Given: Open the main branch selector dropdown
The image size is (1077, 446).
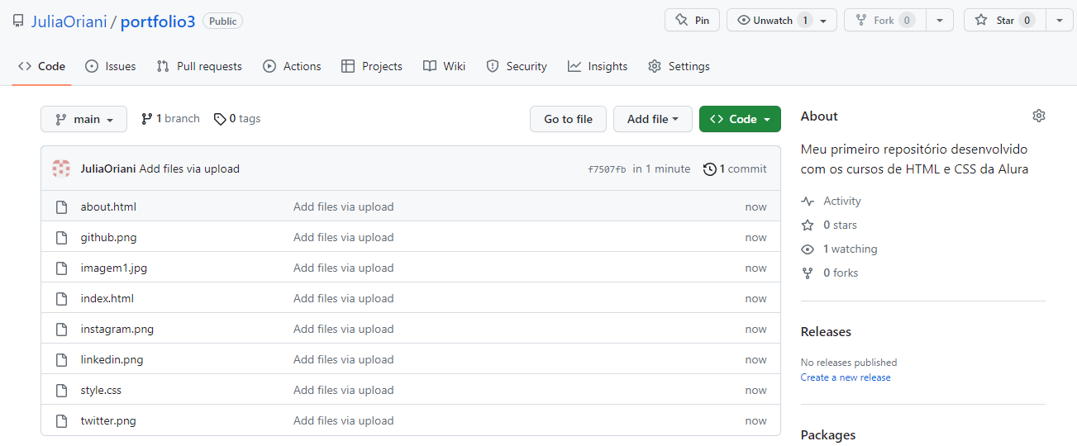Looking at the screenshot, I should coord(83,119).
